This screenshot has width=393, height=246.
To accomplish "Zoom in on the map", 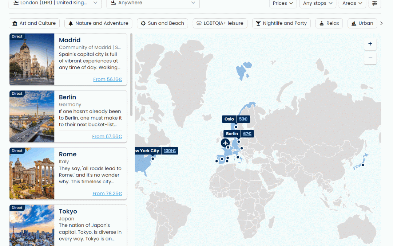I will (x=370, y=44).
